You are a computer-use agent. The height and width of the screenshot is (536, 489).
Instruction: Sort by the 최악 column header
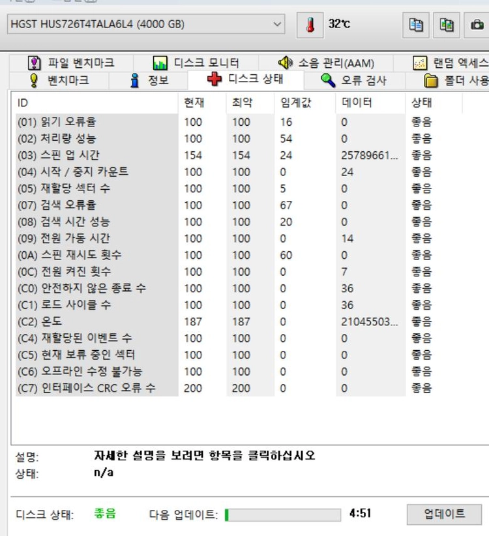point(250,102)
